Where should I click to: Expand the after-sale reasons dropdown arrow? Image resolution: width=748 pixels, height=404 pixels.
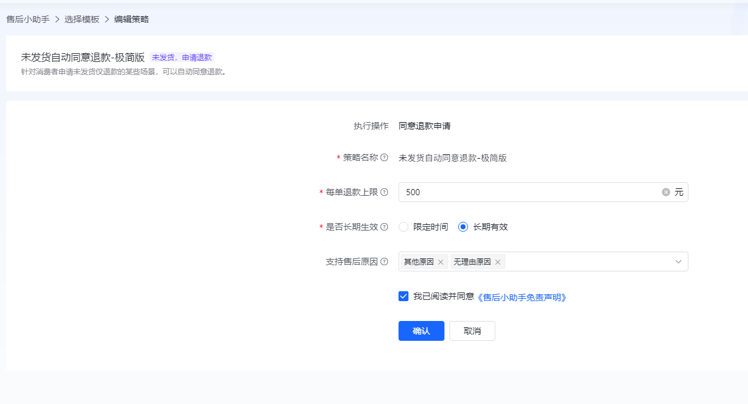tap(678, 262)
